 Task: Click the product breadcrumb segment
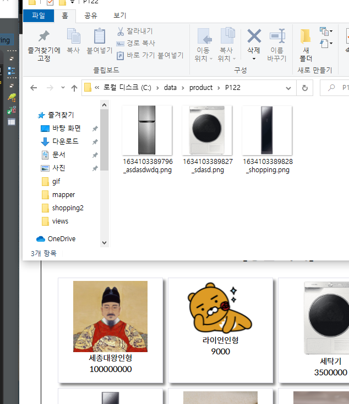click(x=201, y=88)
